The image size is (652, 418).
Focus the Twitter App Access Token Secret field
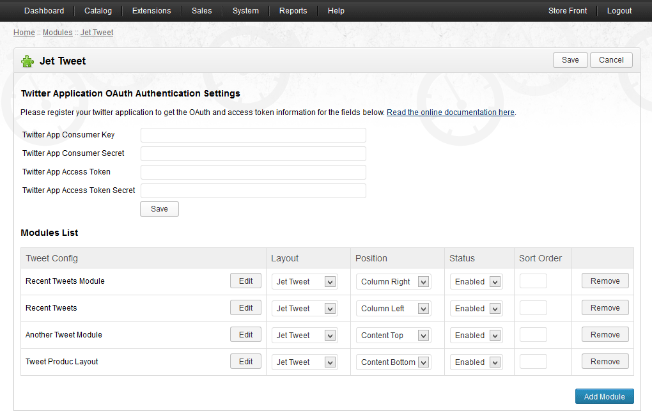click(x=253, y=190)
